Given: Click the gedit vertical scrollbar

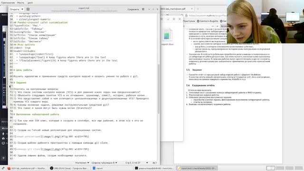Looking at the screenshot, I should [159, 89].
